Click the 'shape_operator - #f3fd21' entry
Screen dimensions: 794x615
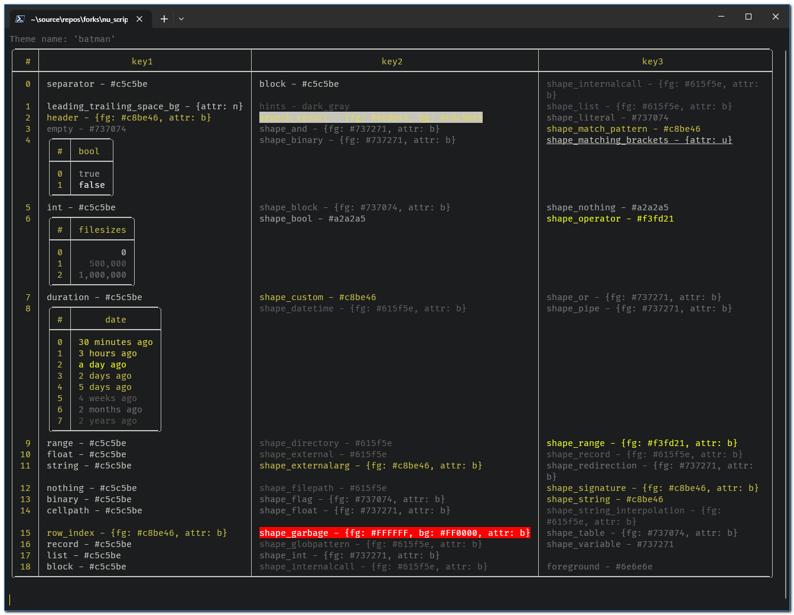[x=610, y=219]
